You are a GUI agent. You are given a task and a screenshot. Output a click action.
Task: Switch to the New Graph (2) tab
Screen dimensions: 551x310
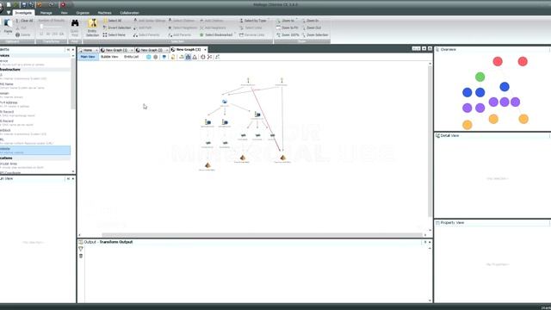(152, 50)
